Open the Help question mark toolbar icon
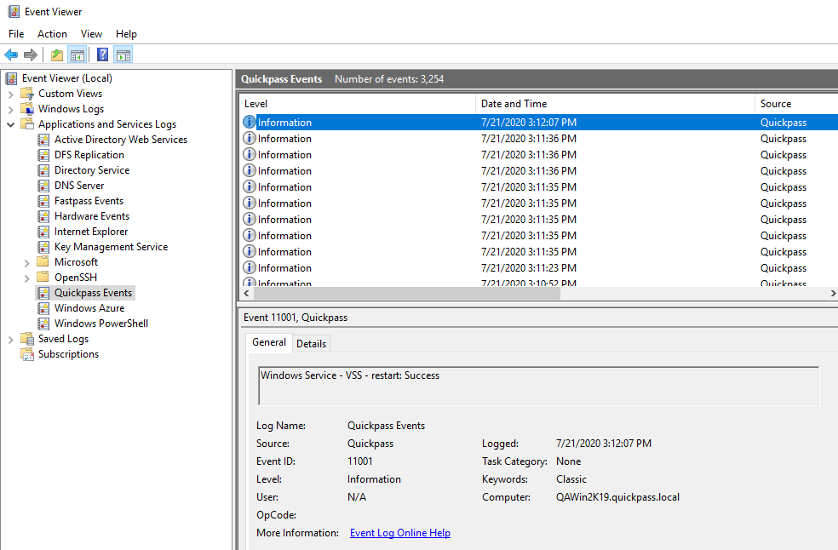 102,54
